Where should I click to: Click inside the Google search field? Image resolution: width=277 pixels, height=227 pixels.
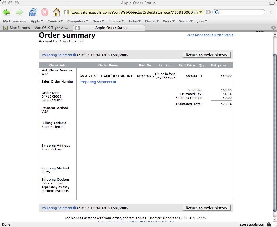click(242, 12)
